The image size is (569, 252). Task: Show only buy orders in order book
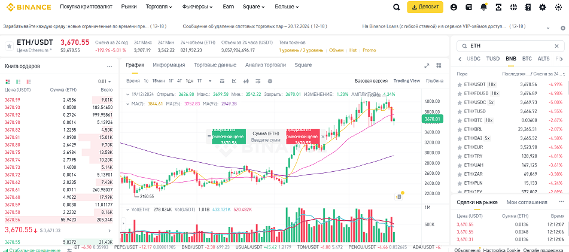click(x=18, y=81)
